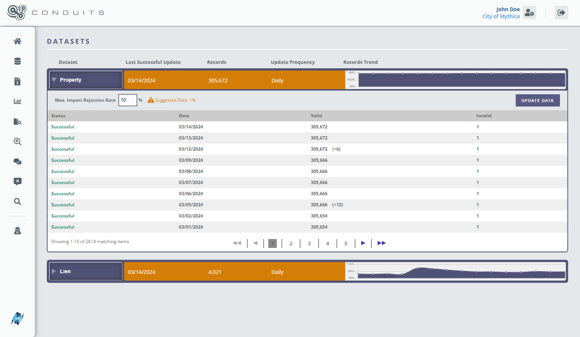Expand the Lien dataset row

point(54,271)
